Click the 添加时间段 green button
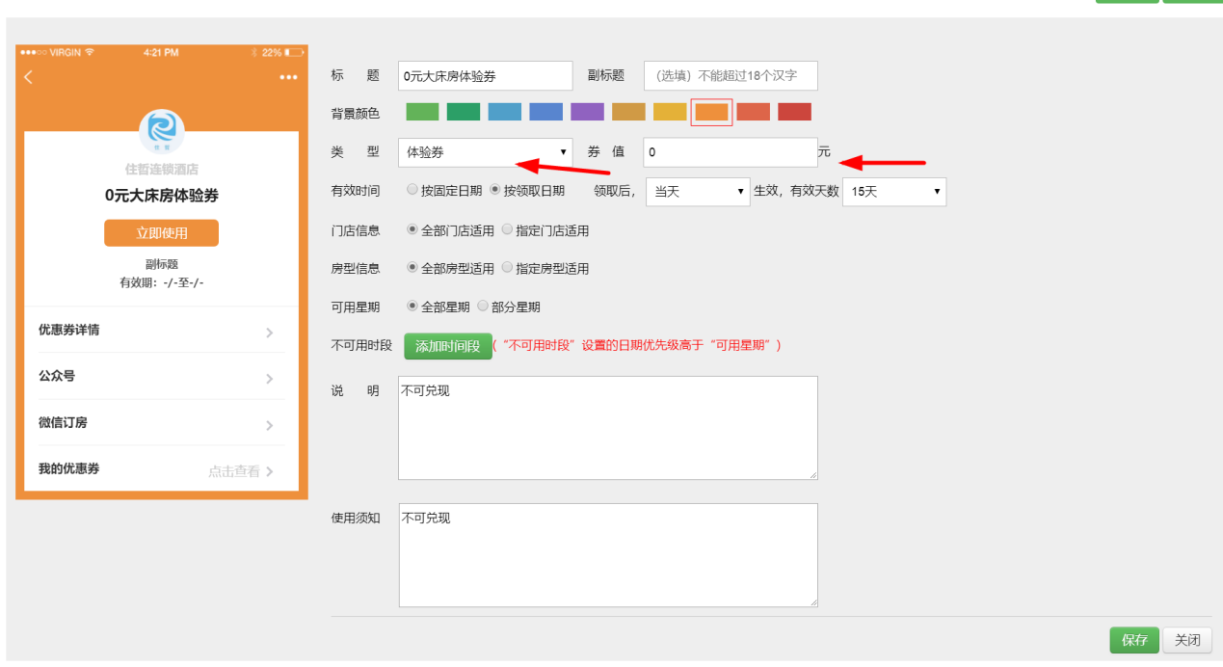 point(446,345)
